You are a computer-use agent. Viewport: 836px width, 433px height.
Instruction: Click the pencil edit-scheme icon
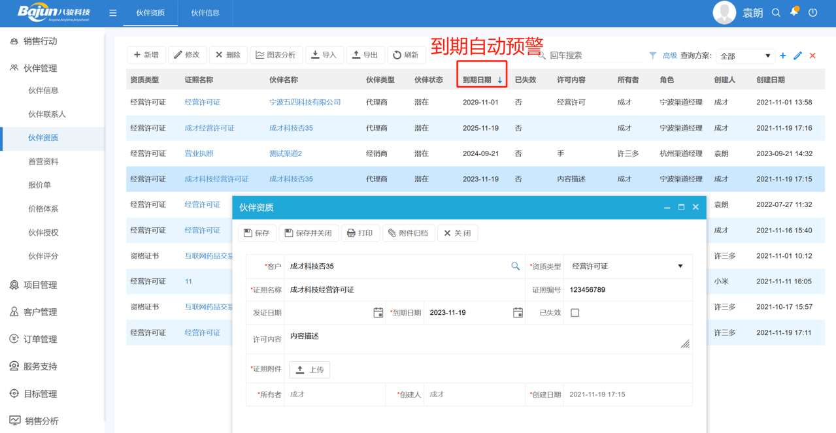[797, 56]
